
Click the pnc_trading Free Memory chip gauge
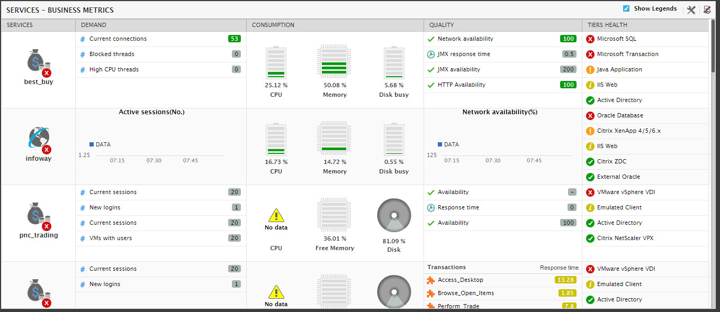(x=335, y=216)
